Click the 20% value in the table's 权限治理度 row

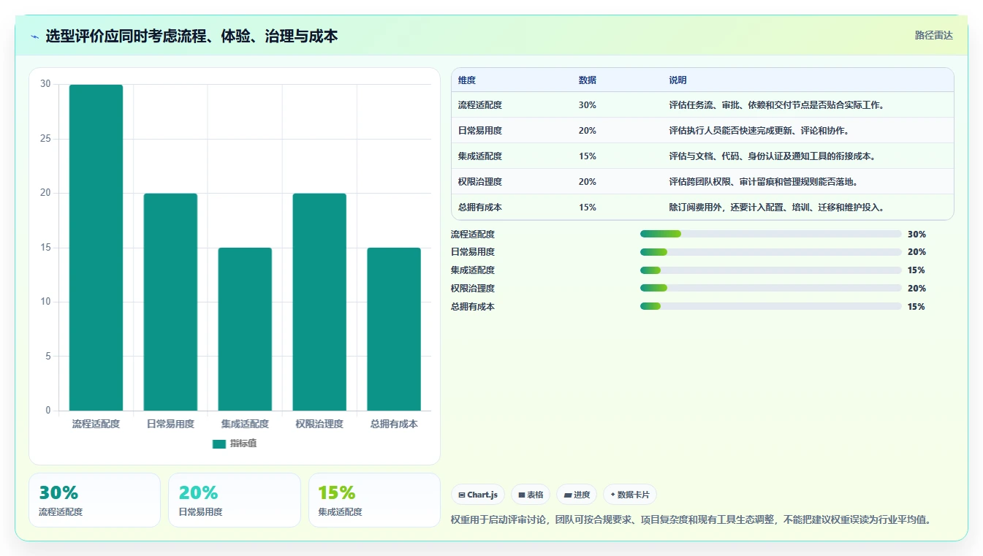[x=588, y=182]
